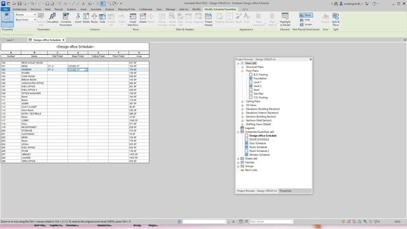Expand Sheets (all) node
This screenshot has height=229, width=407.
pos(238,158)
